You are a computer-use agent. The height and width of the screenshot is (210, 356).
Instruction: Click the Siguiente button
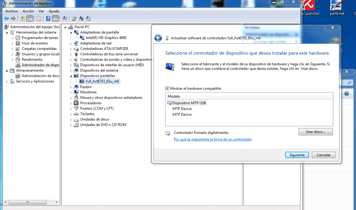(297, 155)
